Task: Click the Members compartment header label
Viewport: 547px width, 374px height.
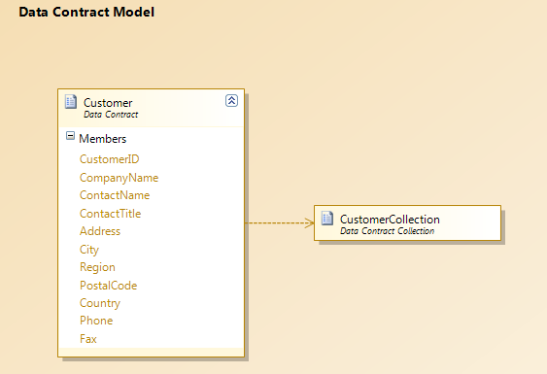Action: 103,139
